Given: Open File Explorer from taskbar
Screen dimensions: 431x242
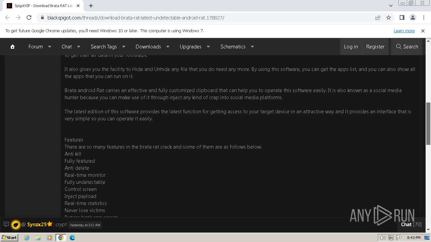Looking at the screenshot, I should 38,238.
